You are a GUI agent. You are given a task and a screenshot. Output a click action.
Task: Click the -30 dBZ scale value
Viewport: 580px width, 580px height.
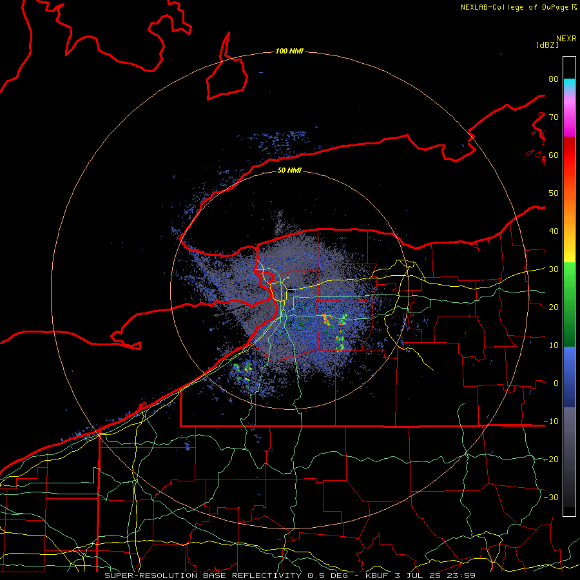click(551, 497)
